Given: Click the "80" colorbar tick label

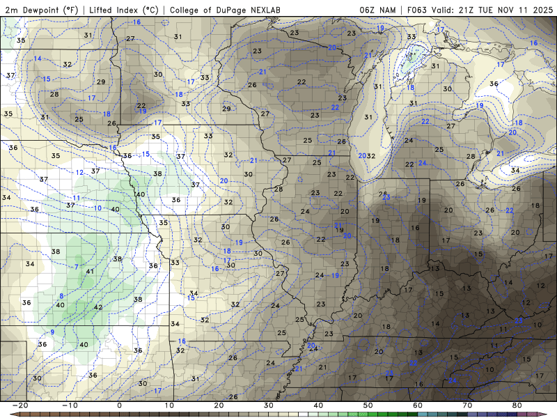Looking at the screenshot, I should click(x=517, y=405).
